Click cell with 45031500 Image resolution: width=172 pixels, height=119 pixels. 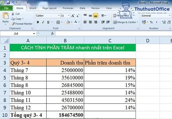click(65, 100)
